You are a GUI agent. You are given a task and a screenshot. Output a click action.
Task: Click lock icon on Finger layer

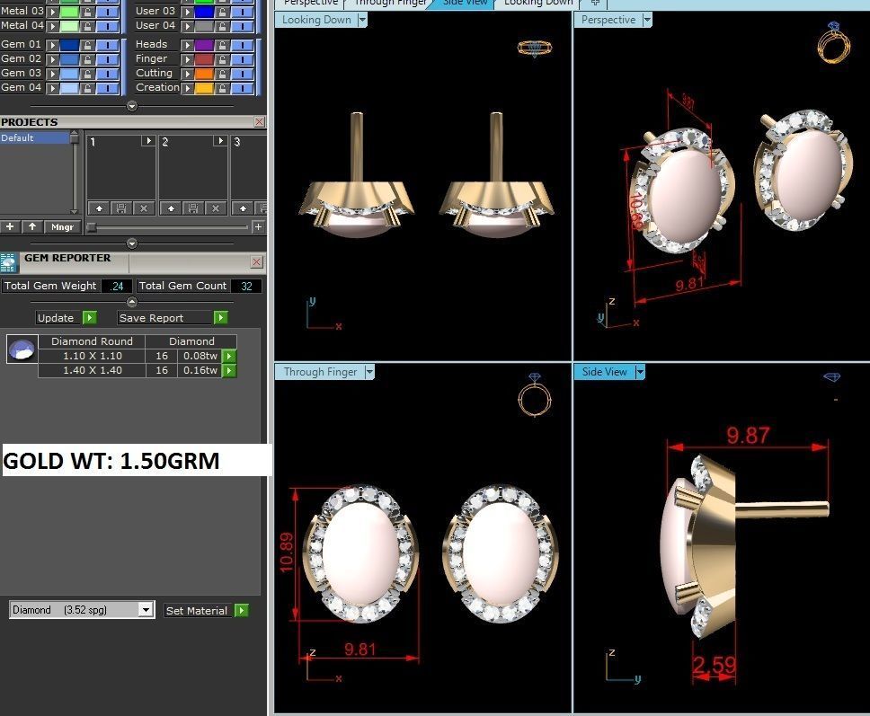(222, 58)
